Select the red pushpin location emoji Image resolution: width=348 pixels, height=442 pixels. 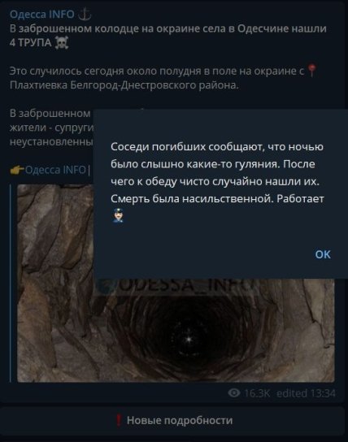click(x=311, y=71)
